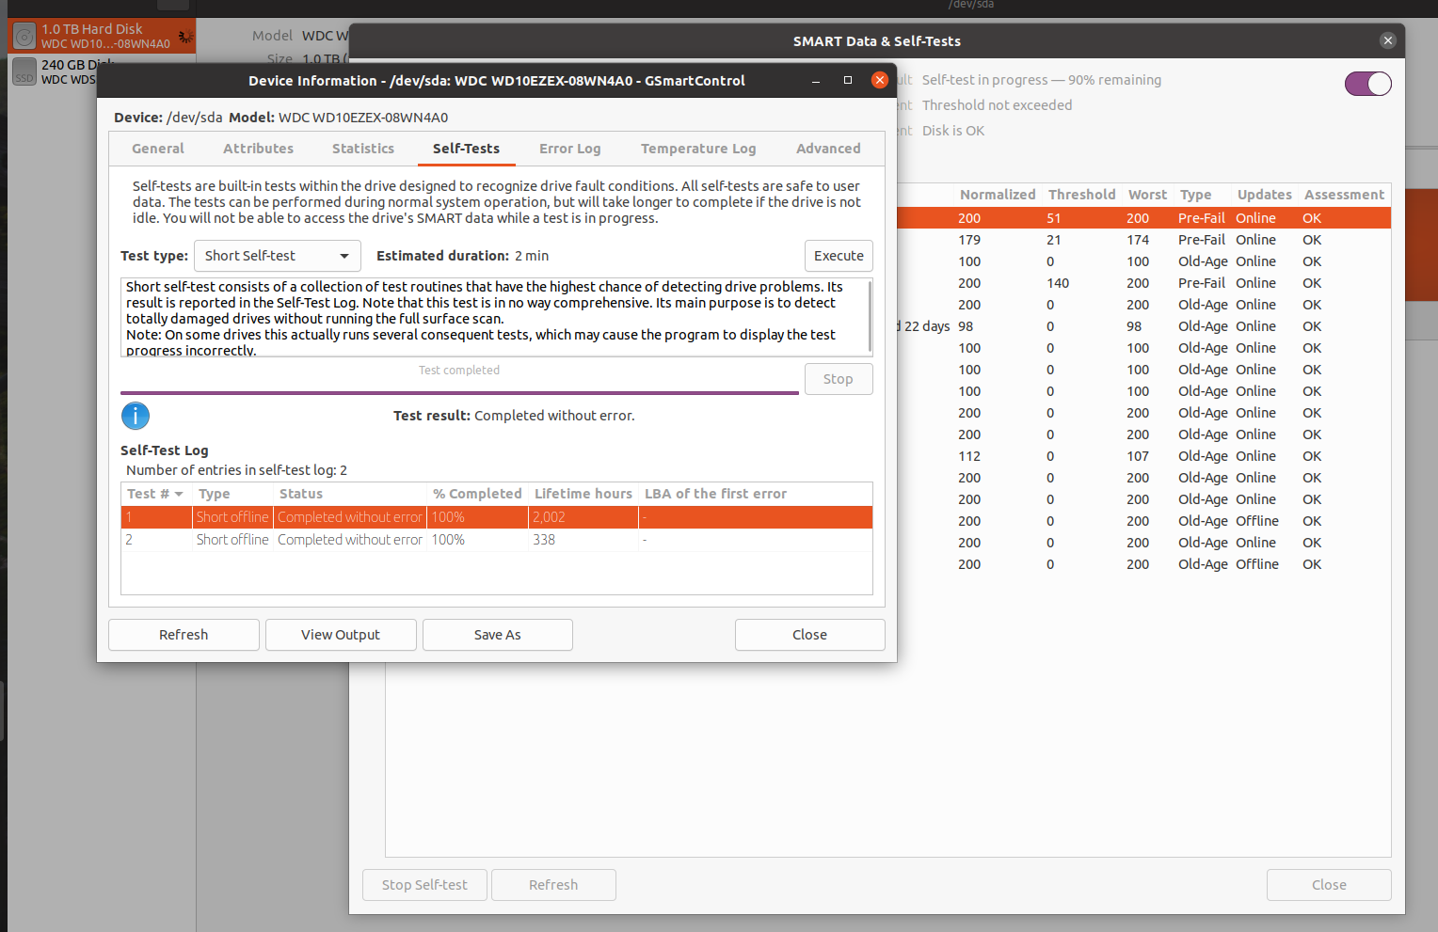Click the Save As button

click(x=497, y=635)
